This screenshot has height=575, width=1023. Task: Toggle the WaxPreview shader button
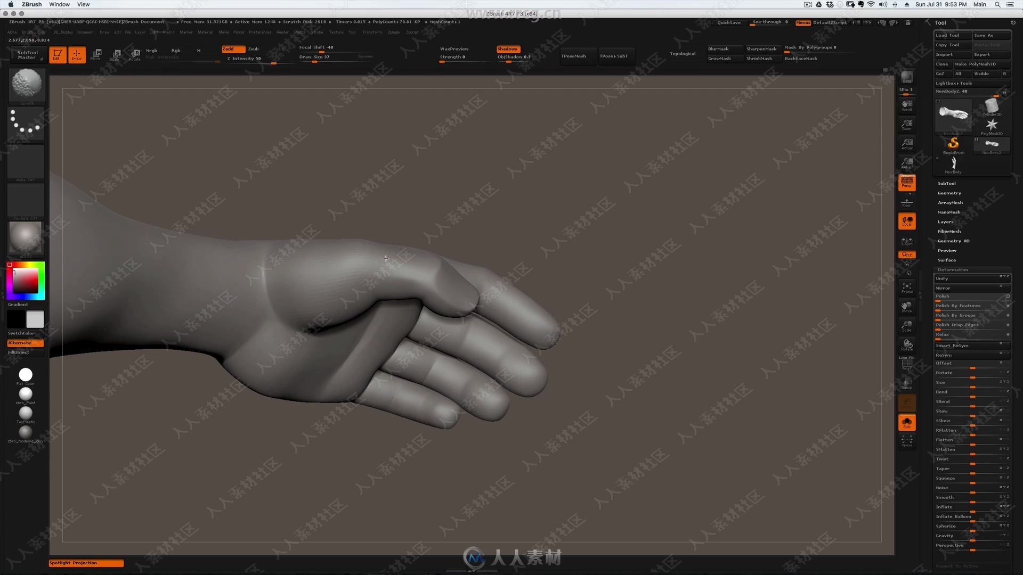[456, 48]
